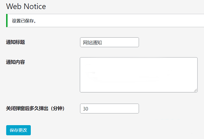Viewport: 204px width, 139px height.
Task: Click the 通知标题 label
Action: [x=16, y=42]
